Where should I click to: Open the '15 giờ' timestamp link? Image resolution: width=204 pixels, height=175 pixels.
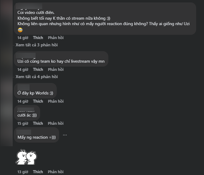[x=23, y=123]
